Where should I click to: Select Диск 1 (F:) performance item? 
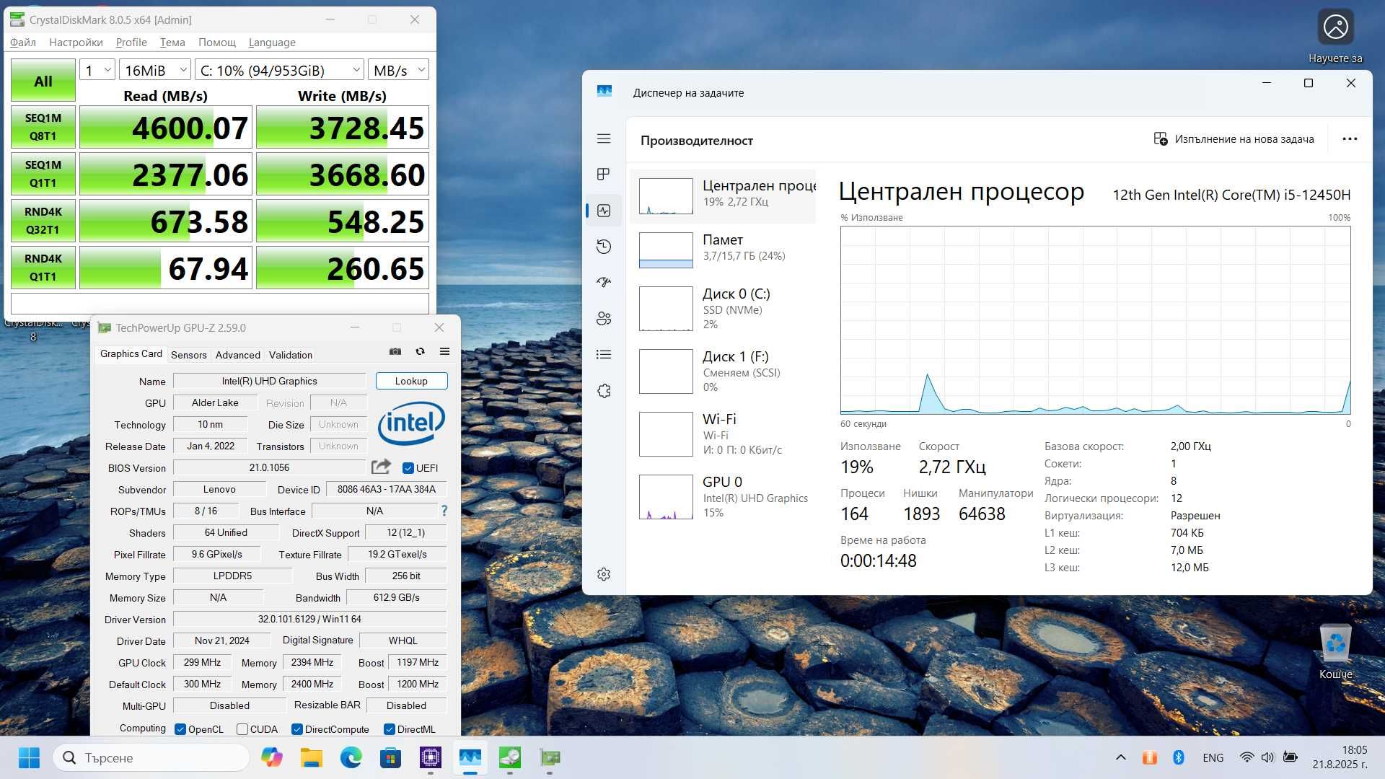click(x=724, y=371)
